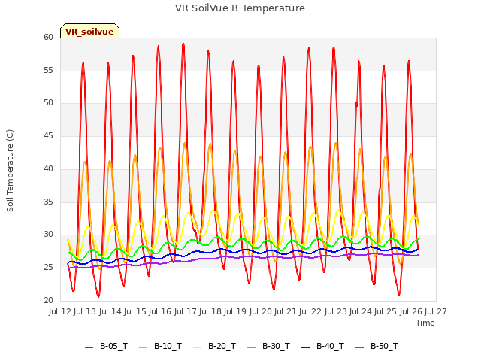This screenshot has width=481, height=361.
Task: Click the Jul 25 x-axis tick label
Action: pos(386,311)
